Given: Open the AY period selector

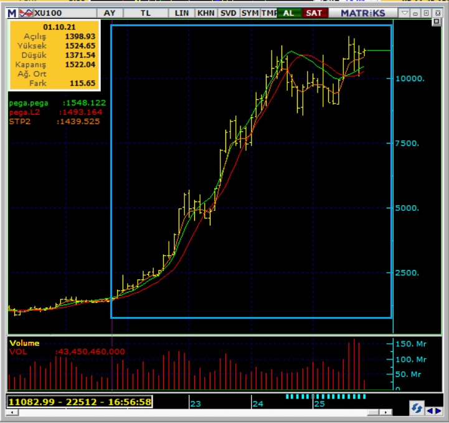Looking at the screenshot, I should coord(110,12).
